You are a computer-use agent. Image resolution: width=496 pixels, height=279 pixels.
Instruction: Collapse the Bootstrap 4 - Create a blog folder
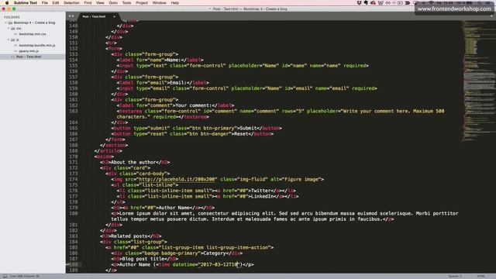pos(5,22)
